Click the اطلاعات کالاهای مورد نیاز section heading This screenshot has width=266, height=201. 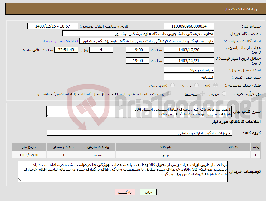[x=236, y=122]
